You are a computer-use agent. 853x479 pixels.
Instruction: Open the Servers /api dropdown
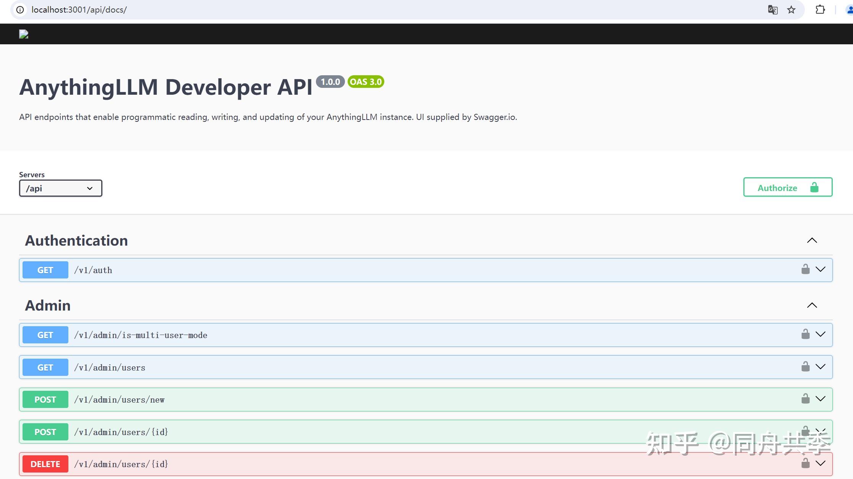tap(61, 188)
